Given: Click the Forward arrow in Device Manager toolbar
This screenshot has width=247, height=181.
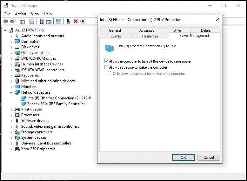Looking at the screenshot, I should (13, 21).
